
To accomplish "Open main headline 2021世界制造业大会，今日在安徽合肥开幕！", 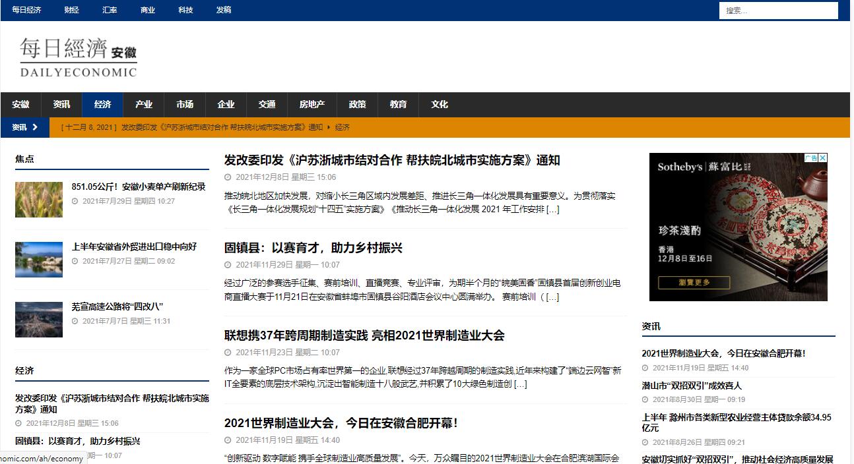I will pyautogui.click(x=341, y=423).
